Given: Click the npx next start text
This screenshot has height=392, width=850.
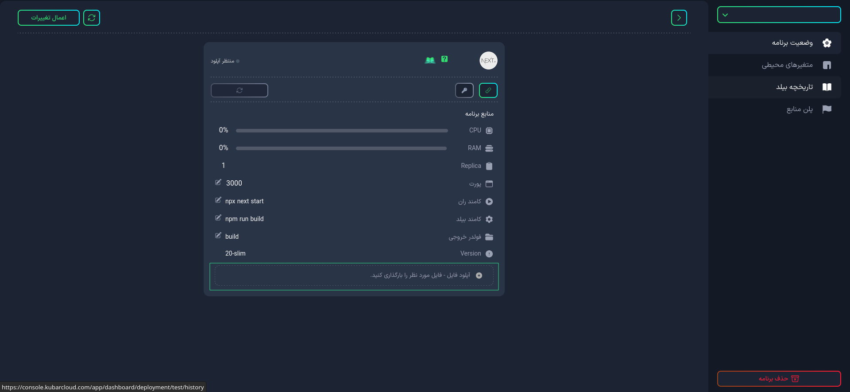Looking at the screenshot, I should [x=244, y=201].
